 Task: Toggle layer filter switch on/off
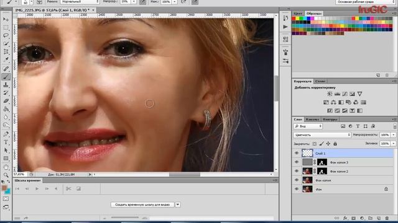(x=395, y=126)
